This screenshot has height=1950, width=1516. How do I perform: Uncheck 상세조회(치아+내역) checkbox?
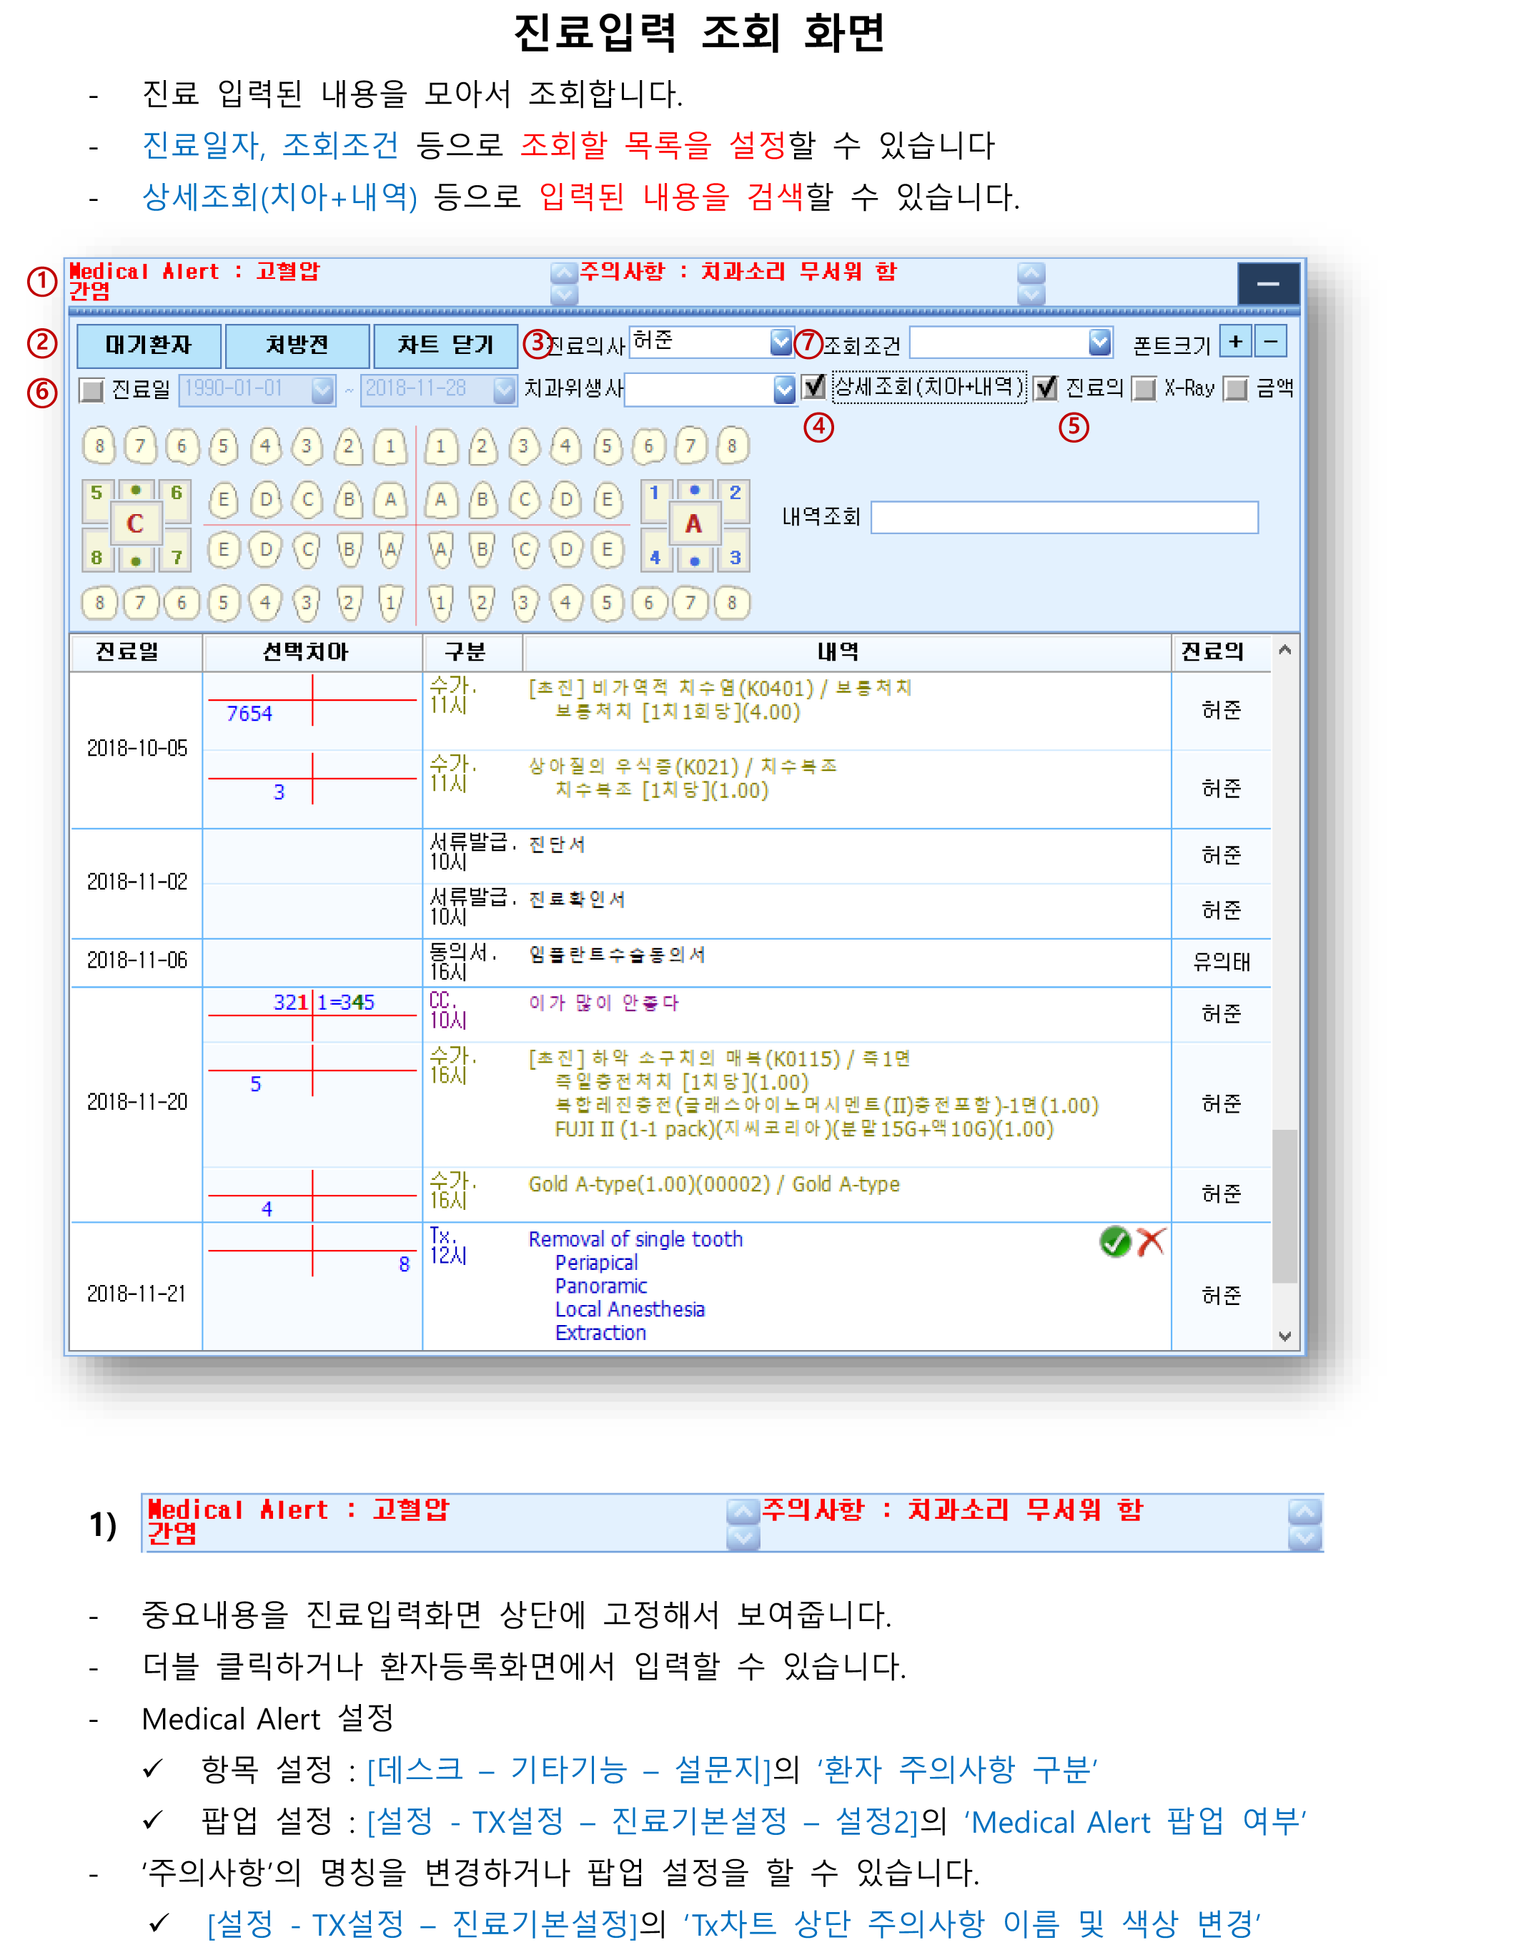(813, 387)
